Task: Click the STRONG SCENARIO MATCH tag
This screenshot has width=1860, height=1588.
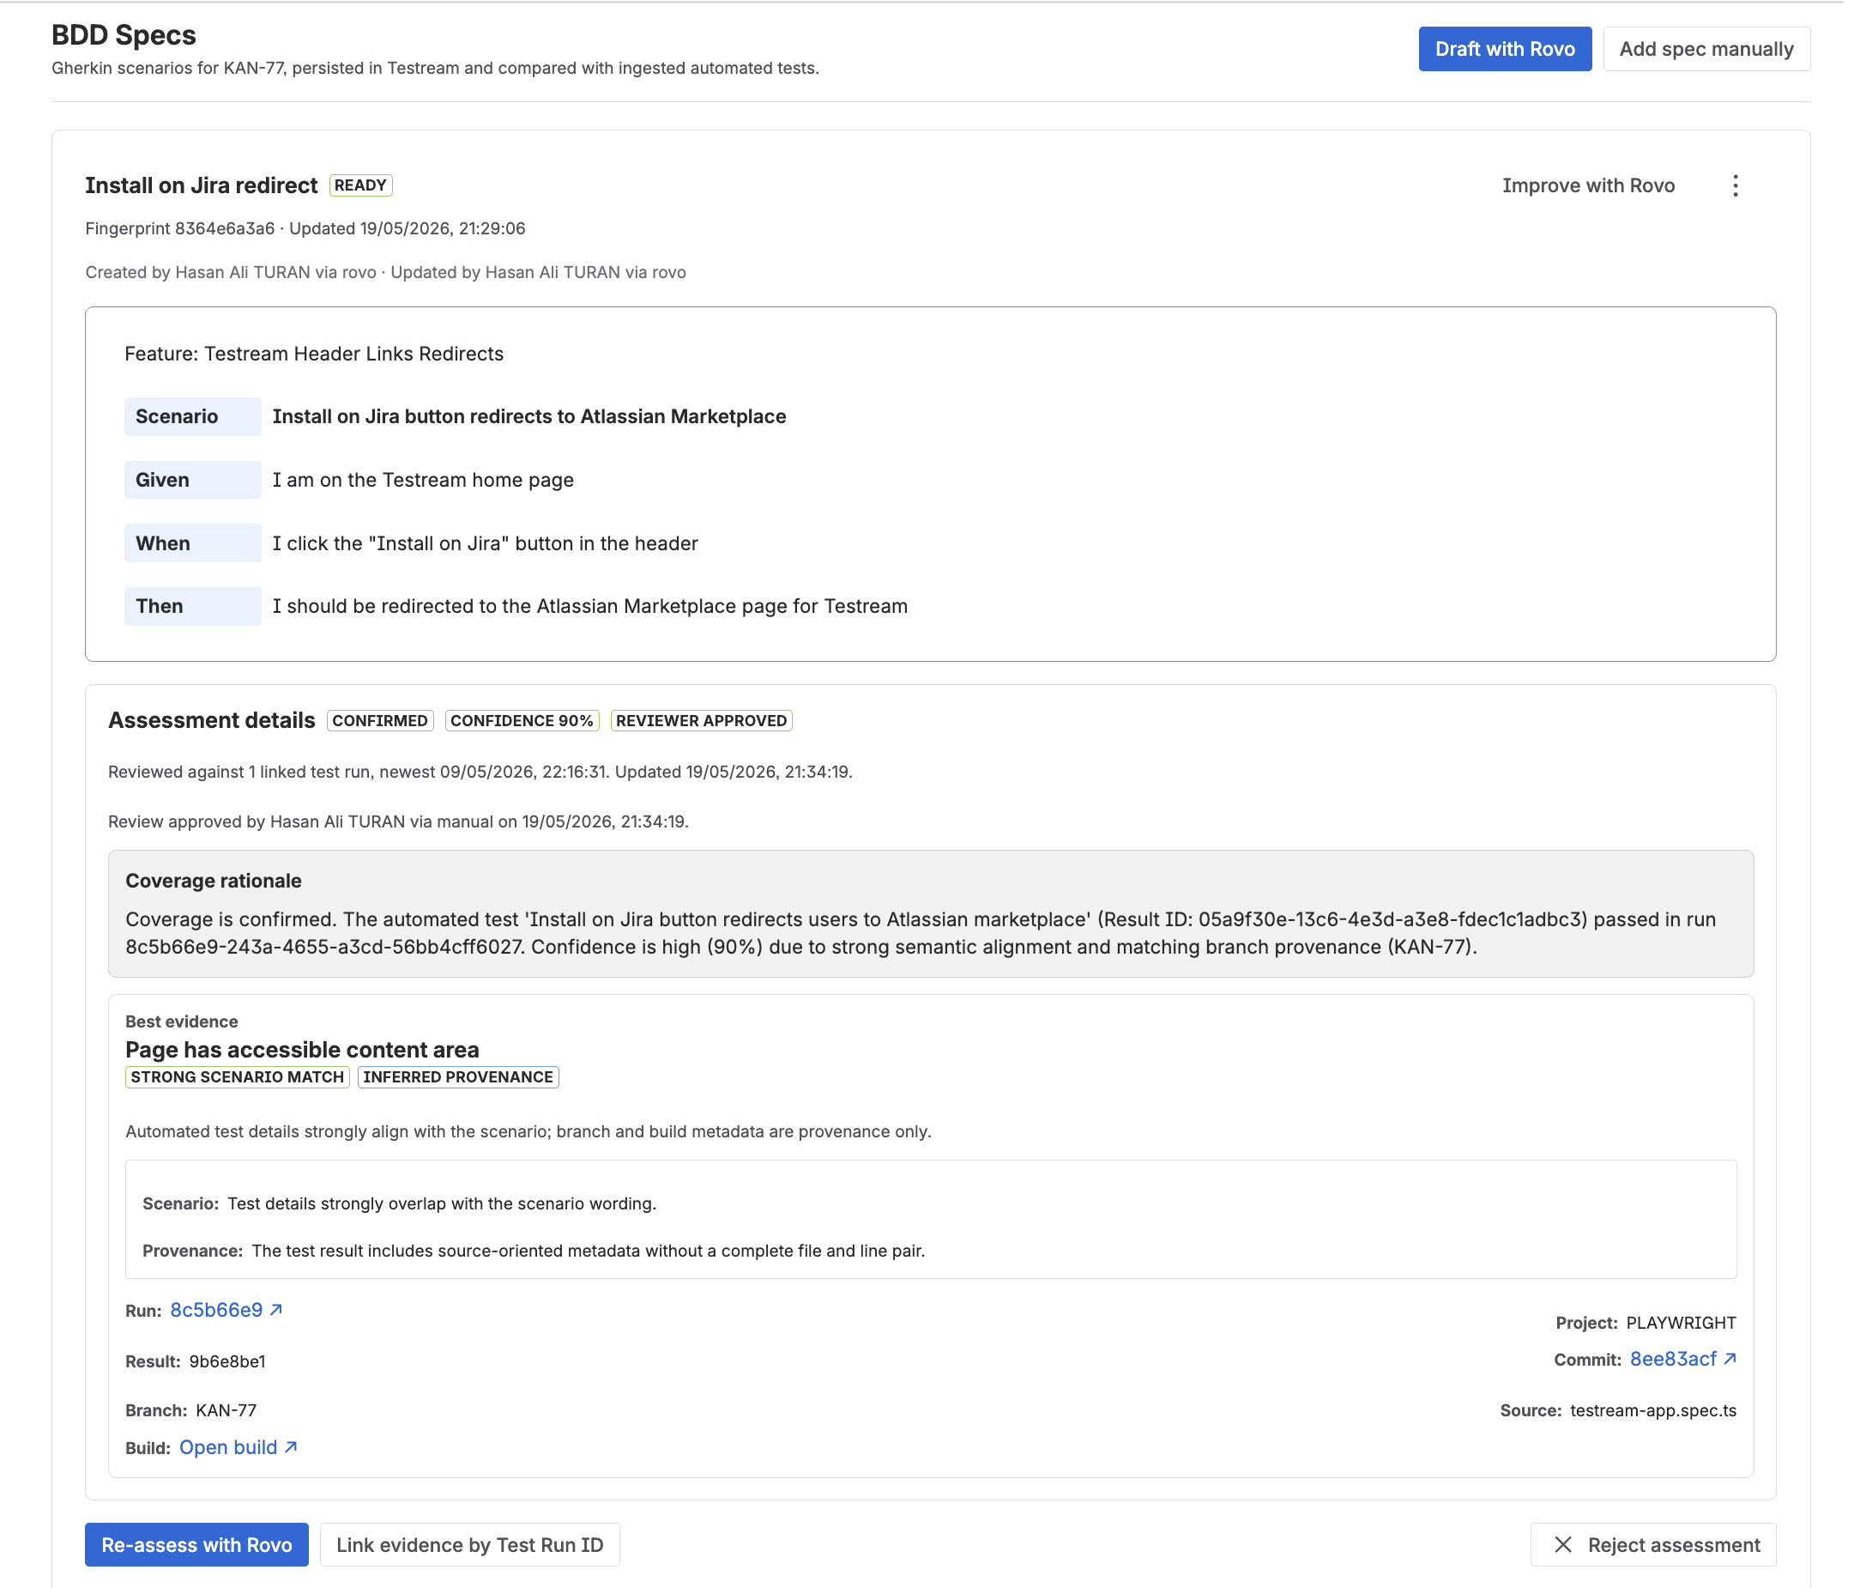Action: [x=237, y=1077]
